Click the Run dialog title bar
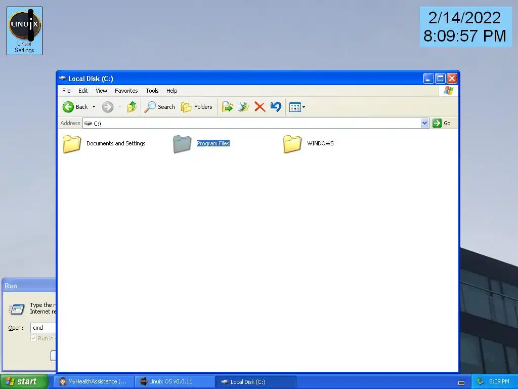 [29, 286]
